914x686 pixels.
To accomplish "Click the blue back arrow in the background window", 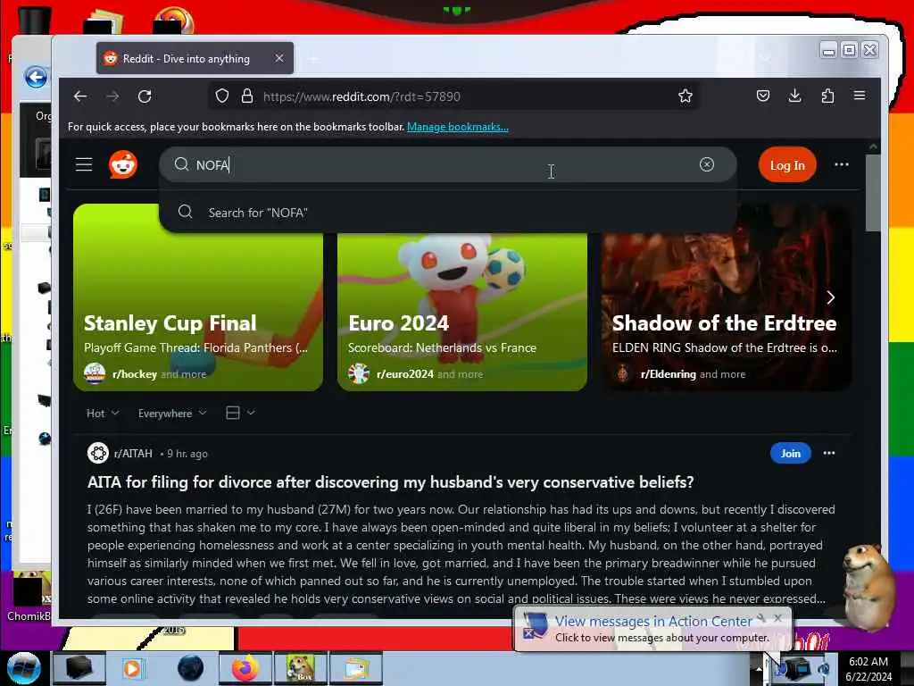I will [36, 77].
